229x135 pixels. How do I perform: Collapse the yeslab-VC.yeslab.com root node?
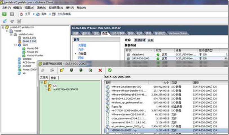pos(3,27)
